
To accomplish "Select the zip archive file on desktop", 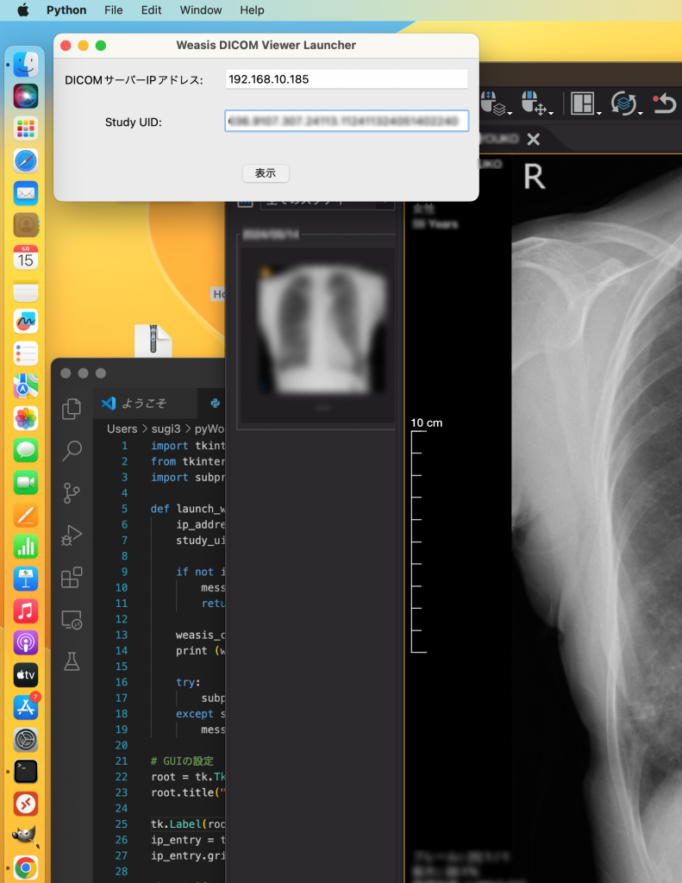I will 153,341.
